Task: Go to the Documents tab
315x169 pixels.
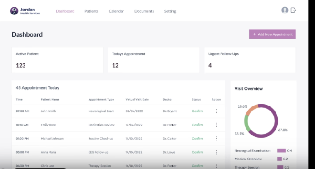Action: (144, 11)
